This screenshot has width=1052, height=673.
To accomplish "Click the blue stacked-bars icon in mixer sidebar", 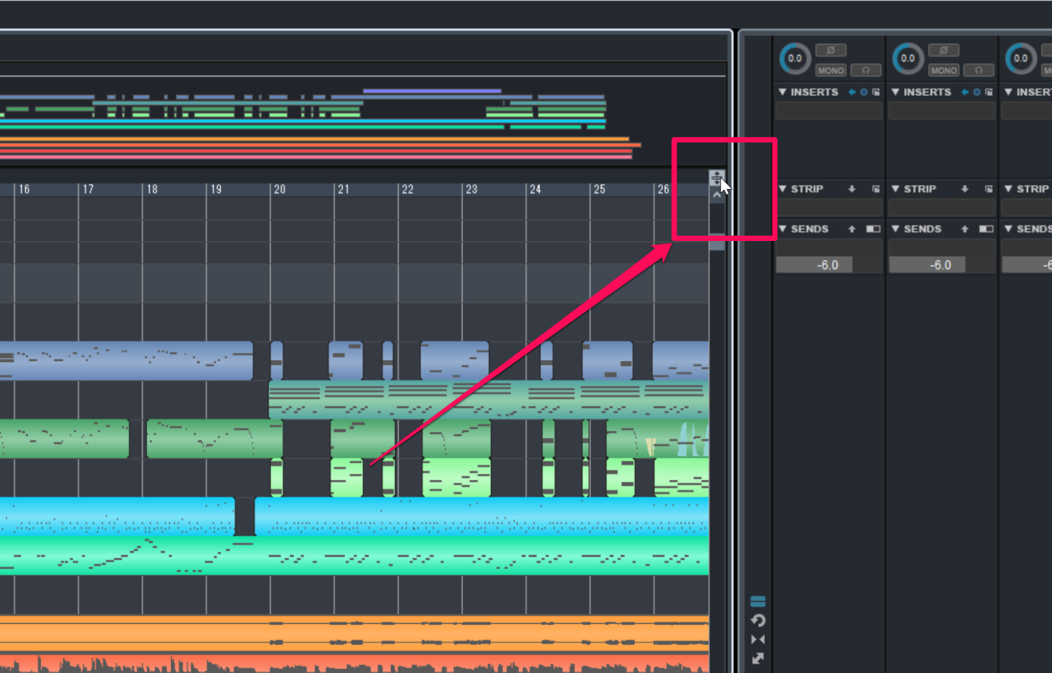I will 757,602.
